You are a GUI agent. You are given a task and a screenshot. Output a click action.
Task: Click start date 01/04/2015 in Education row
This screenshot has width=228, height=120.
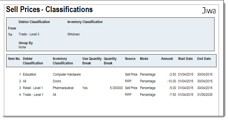tap(186, 74)
